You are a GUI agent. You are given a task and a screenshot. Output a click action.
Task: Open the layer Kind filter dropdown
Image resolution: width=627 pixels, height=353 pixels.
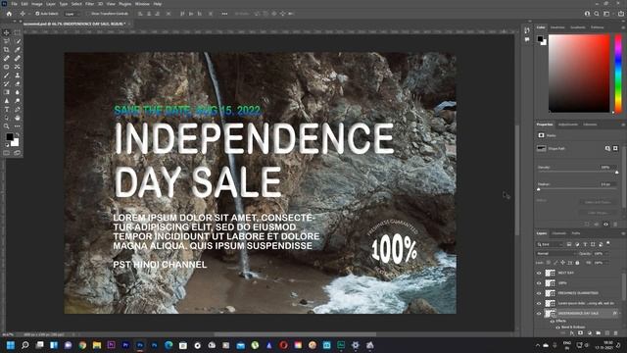pos(550,244)
